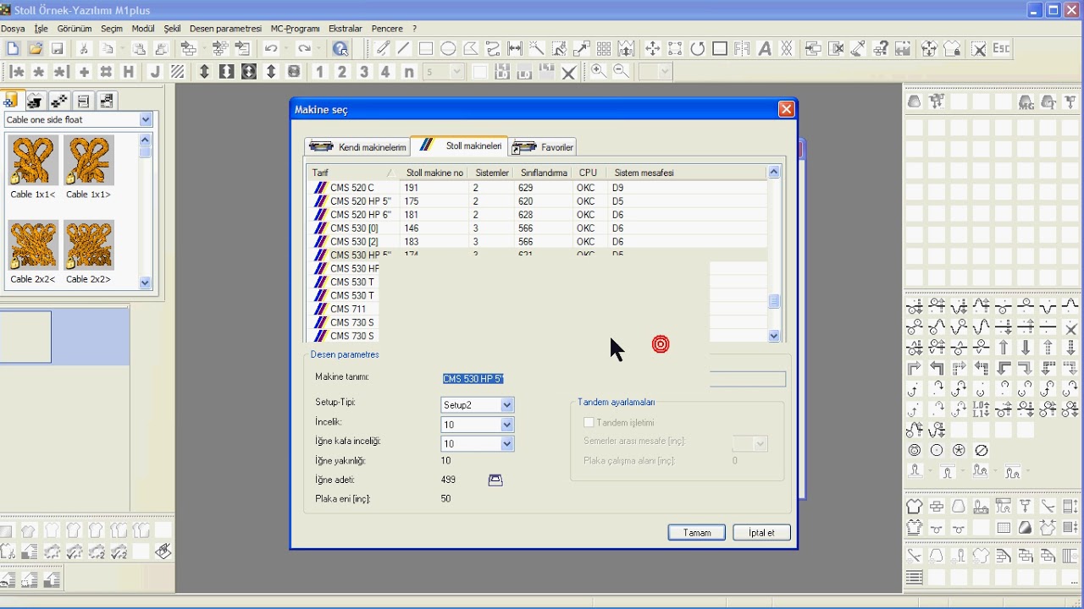Open the Dosya menu
Image resolution: width=1084 pixels, height=609 pixels.
tap(13, 29)
